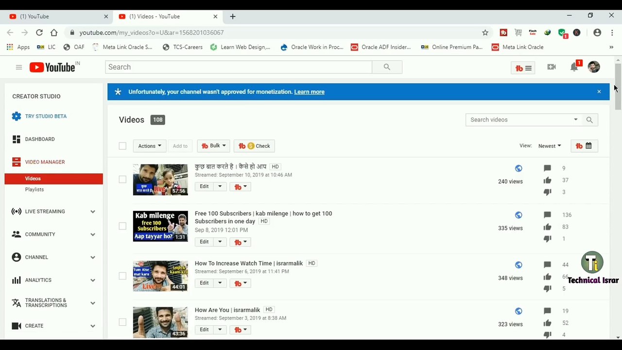
Task: Open the Dashboard menu item
Action: [x=40, y=139]
